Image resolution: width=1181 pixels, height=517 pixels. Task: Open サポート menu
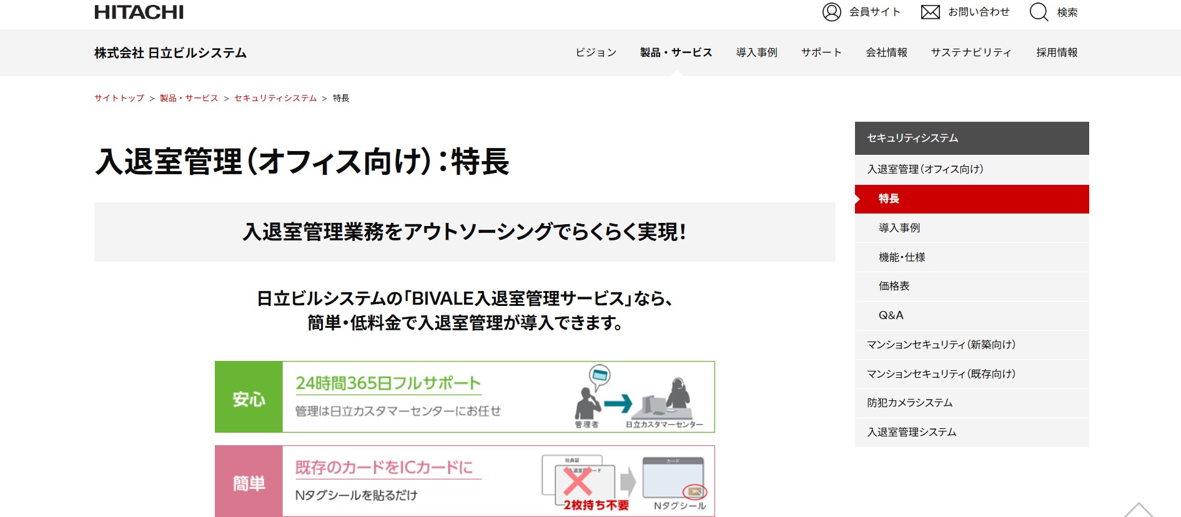pos(821,52)
